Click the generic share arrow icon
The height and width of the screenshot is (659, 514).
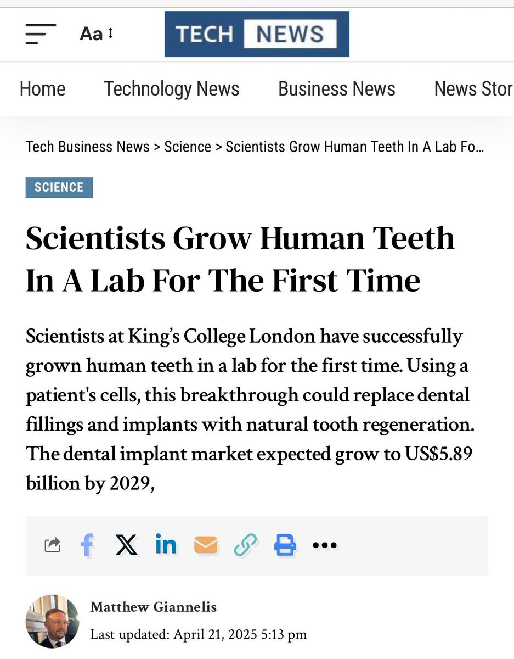53,545
